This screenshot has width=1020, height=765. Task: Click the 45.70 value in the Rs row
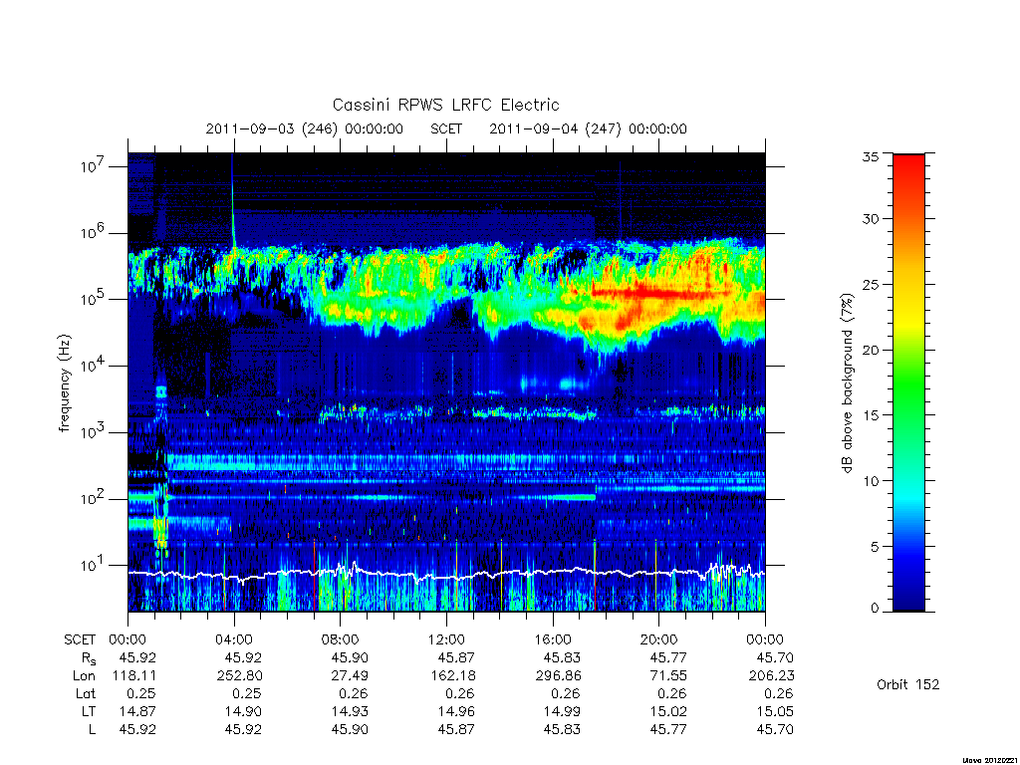pyautogui.click(x=775, y=657)
